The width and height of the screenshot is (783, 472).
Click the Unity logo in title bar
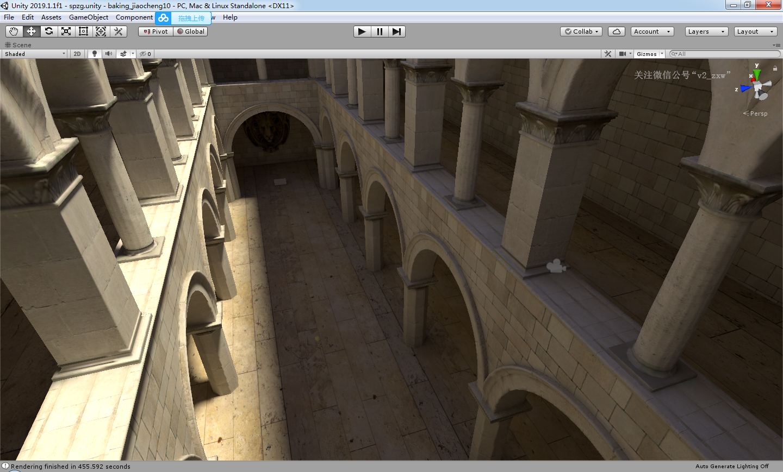click(5, 5)
